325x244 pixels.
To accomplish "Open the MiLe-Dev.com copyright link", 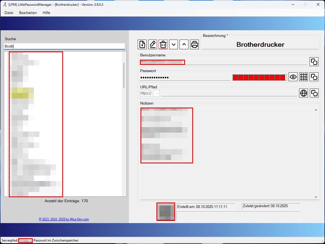I will coord(64,219).
